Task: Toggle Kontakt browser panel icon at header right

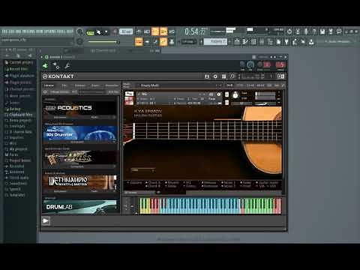Action: click(281, 76)
